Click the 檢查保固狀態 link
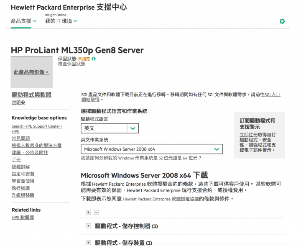 coord(71,64)
